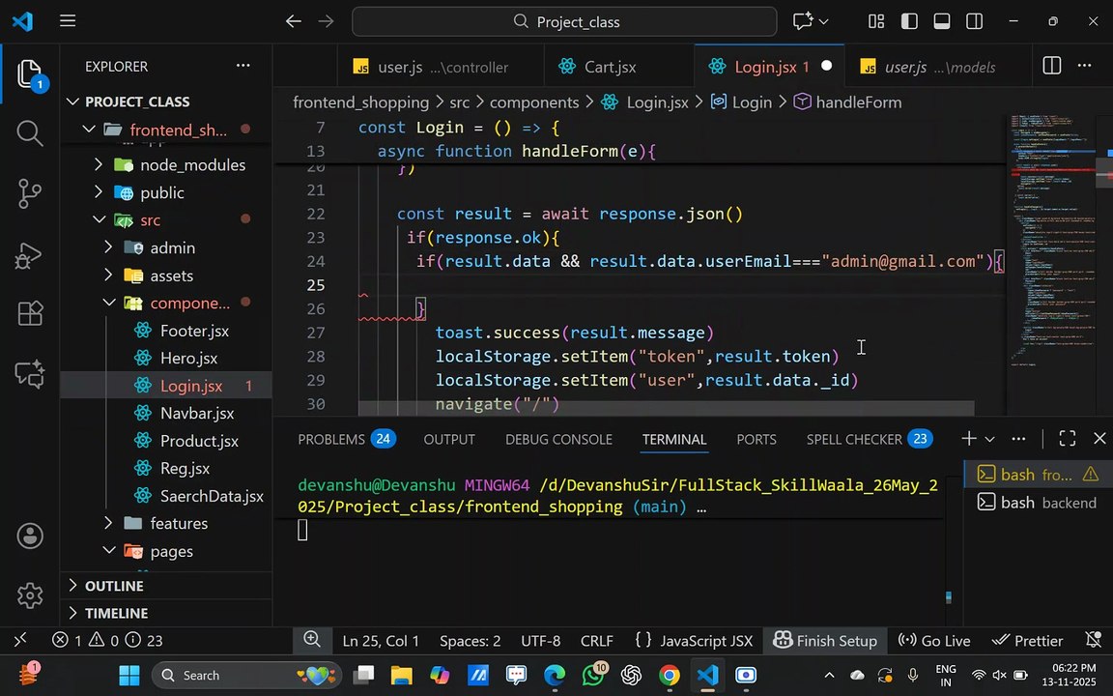Screen dimensions: 1113x696
Task: Split the editor to the right
Action: pyautogui.click(x=1052, y=66)
